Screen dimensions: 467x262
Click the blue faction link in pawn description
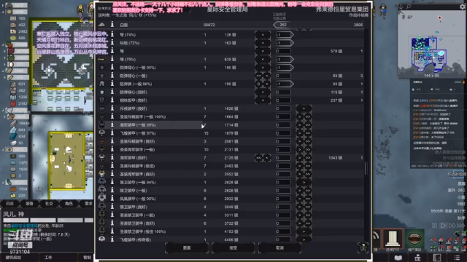(x=24, y=226)
